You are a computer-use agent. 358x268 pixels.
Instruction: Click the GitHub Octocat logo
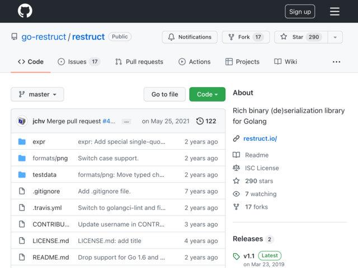[25, 11]
